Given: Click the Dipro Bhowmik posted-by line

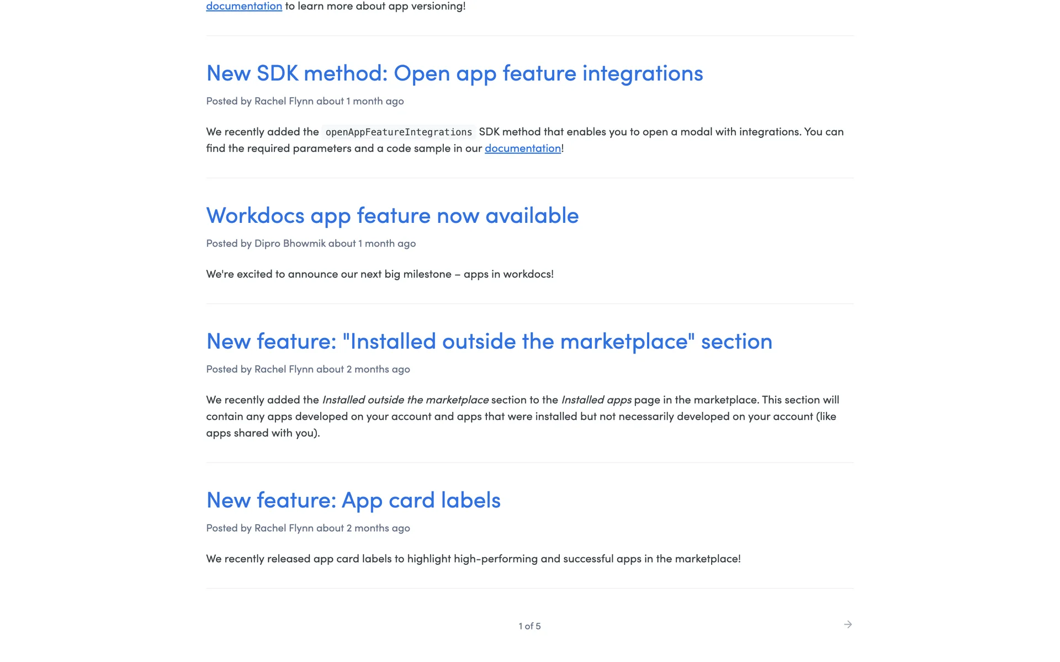Looking at the screenshot, I should coord(311,244).
